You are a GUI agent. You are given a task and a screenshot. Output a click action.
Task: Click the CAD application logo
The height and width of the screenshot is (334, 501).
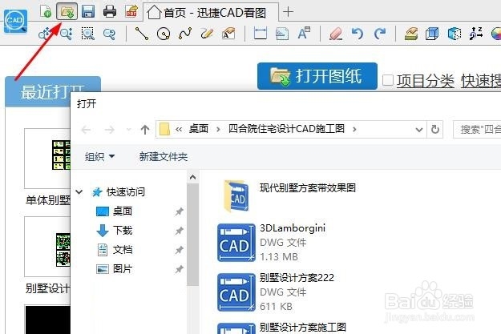[x=15, y=21]
